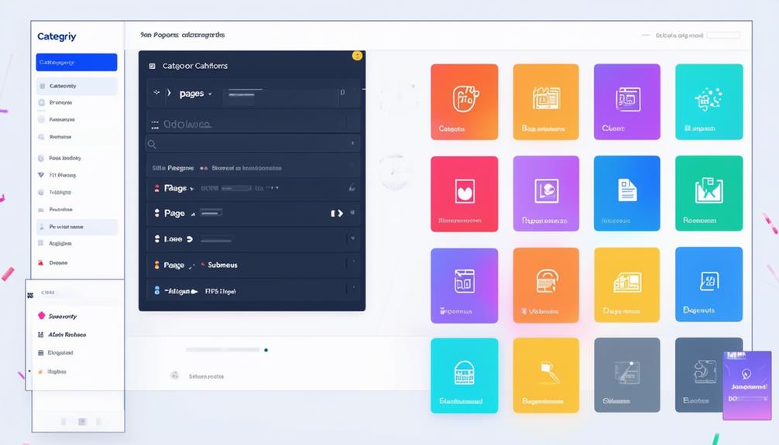Viewport: 779px width, 445px height.
Task: Select the highlighted blue Category sidebar item
Action: pyautogui.click(x=76, y=62)
